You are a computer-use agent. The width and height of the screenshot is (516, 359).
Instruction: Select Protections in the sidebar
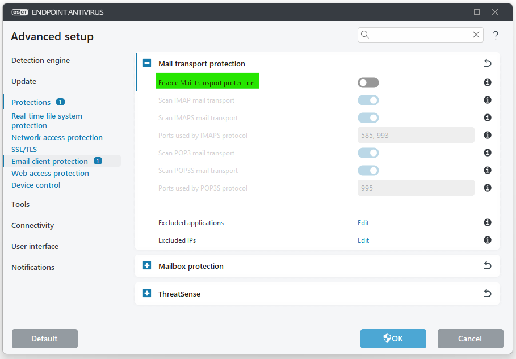point(31,102)
